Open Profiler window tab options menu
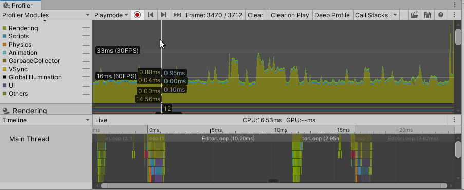The height and width of the screenshot is (190, 464). (455, 5)
